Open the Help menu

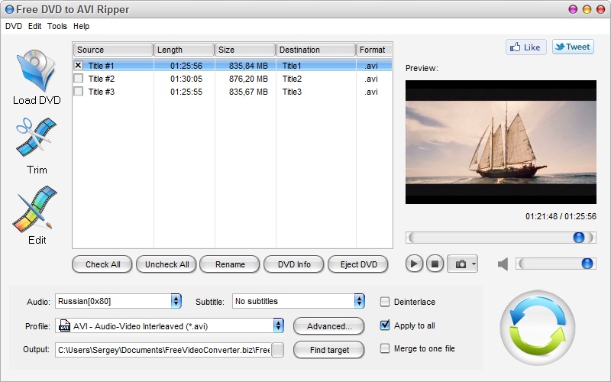pos(81,26)
